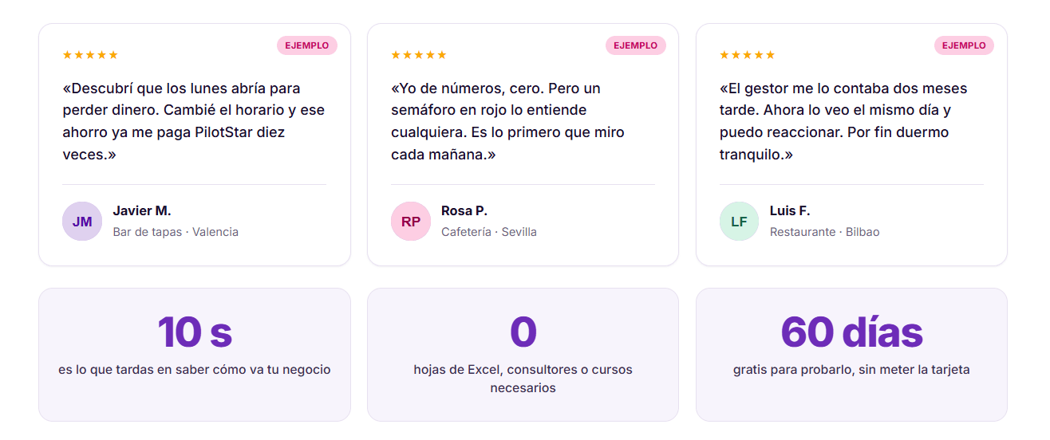Click the '60 días' free trial statistic

851,355
